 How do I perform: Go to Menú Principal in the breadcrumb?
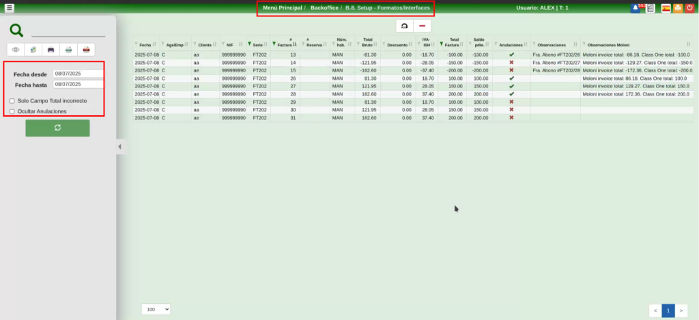282,8
